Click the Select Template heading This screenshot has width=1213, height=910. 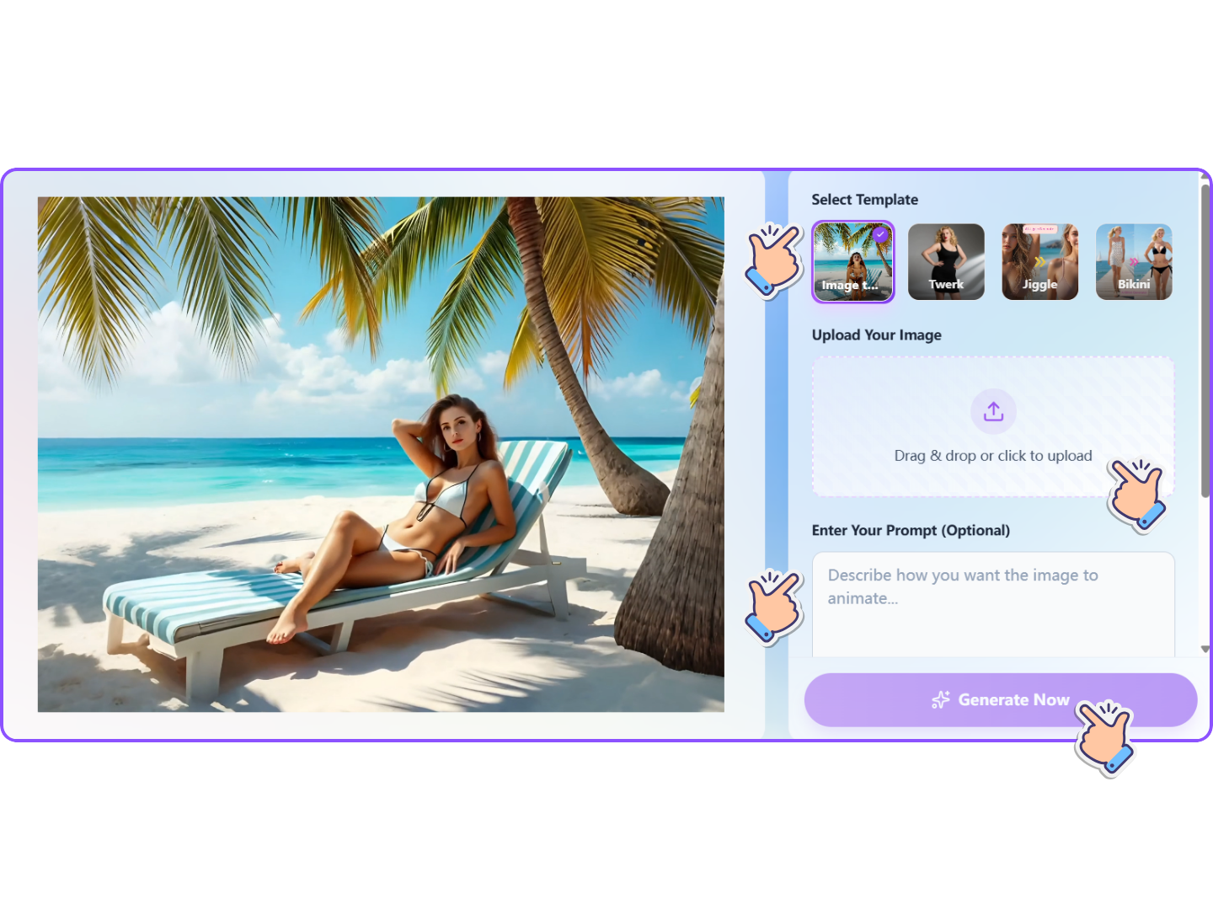tap(864, 200)
